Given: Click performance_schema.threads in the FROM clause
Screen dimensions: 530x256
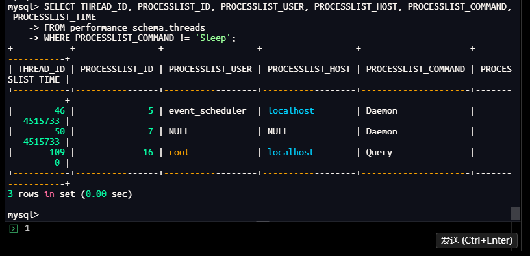Looking at the screenshot, I should tap(138, 28).
